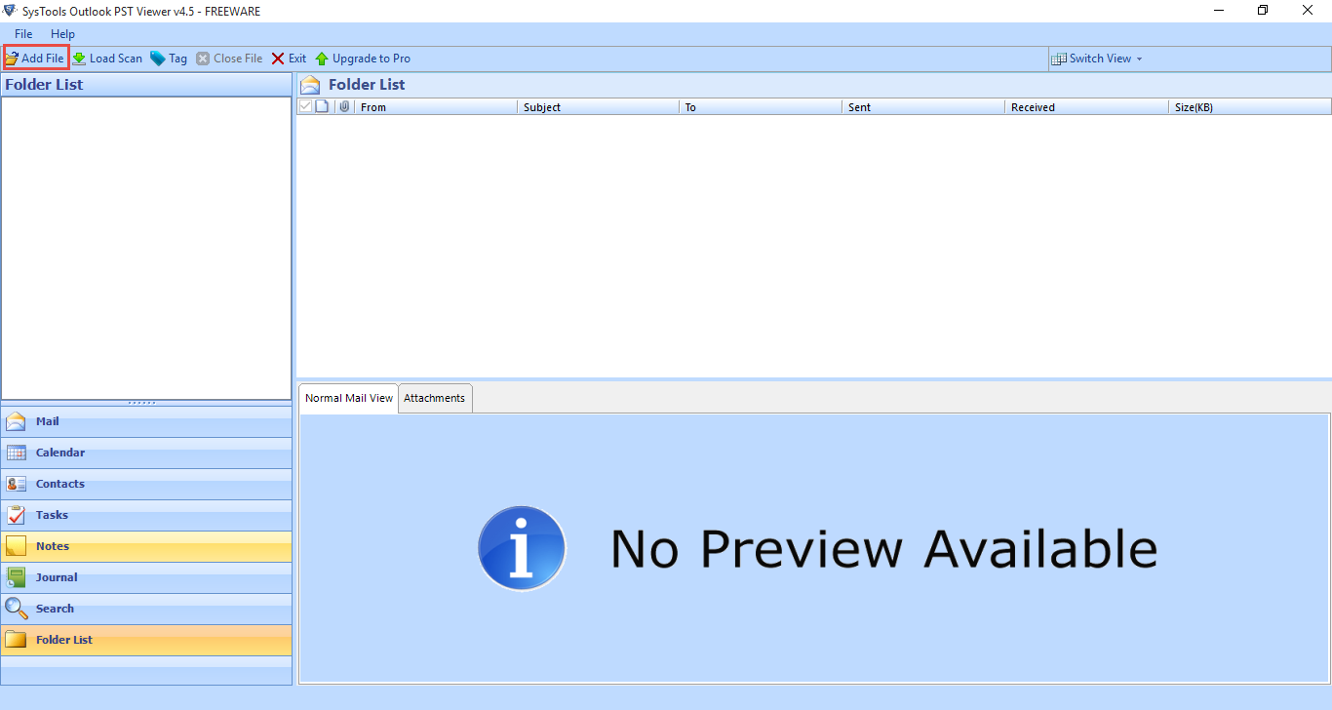
Task: Open the Switch View dropdown
Action: (1097, 59)
